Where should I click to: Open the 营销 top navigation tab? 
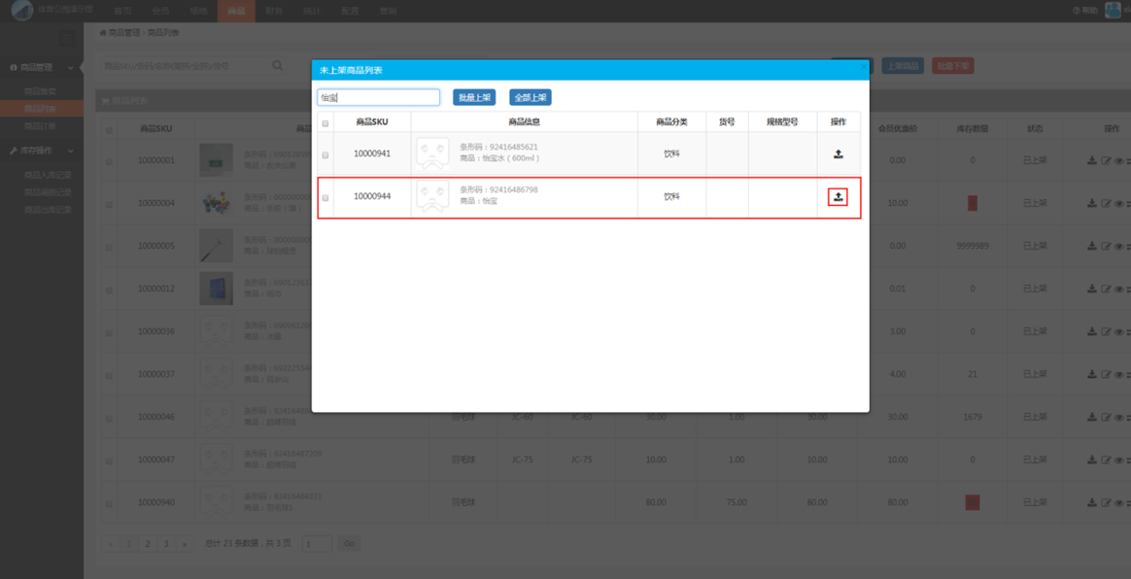(x=388, y=11)
